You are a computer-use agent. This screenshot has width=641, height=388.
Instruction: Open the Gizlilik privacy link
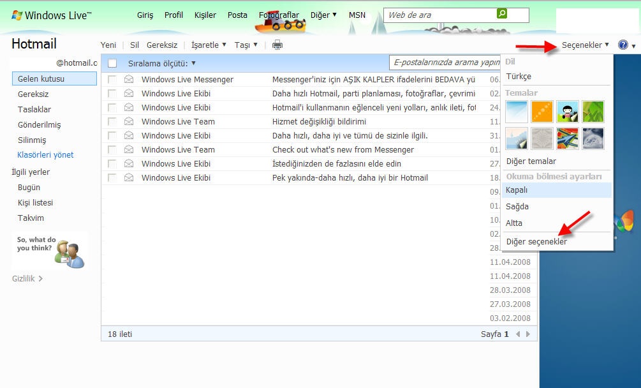(27, 278)
